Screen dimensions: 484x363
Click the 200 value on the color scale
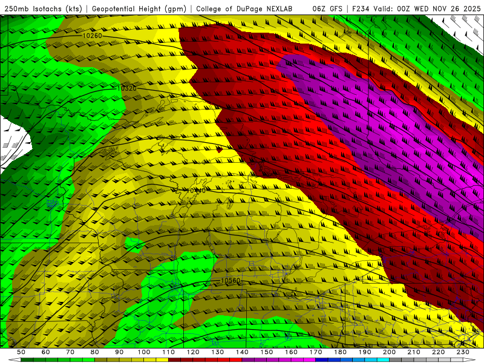389,352
